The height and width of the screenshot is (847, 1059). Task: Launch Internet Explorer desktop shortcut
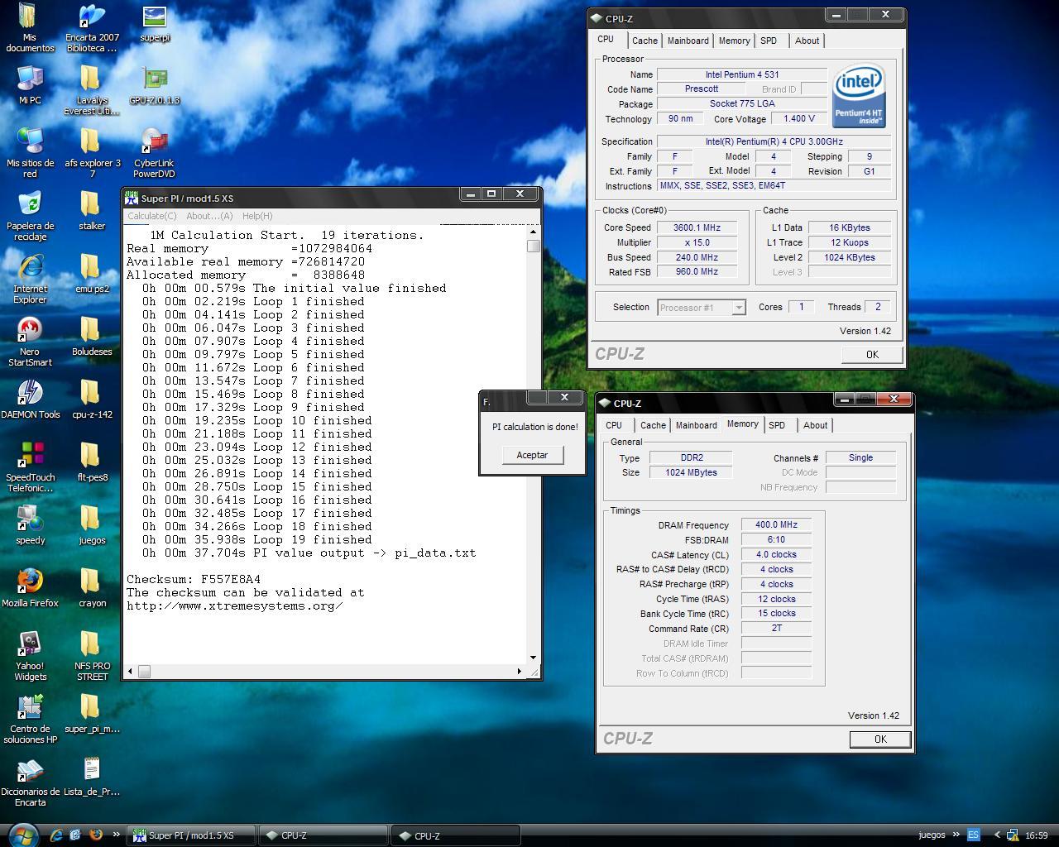click(30, 279)
